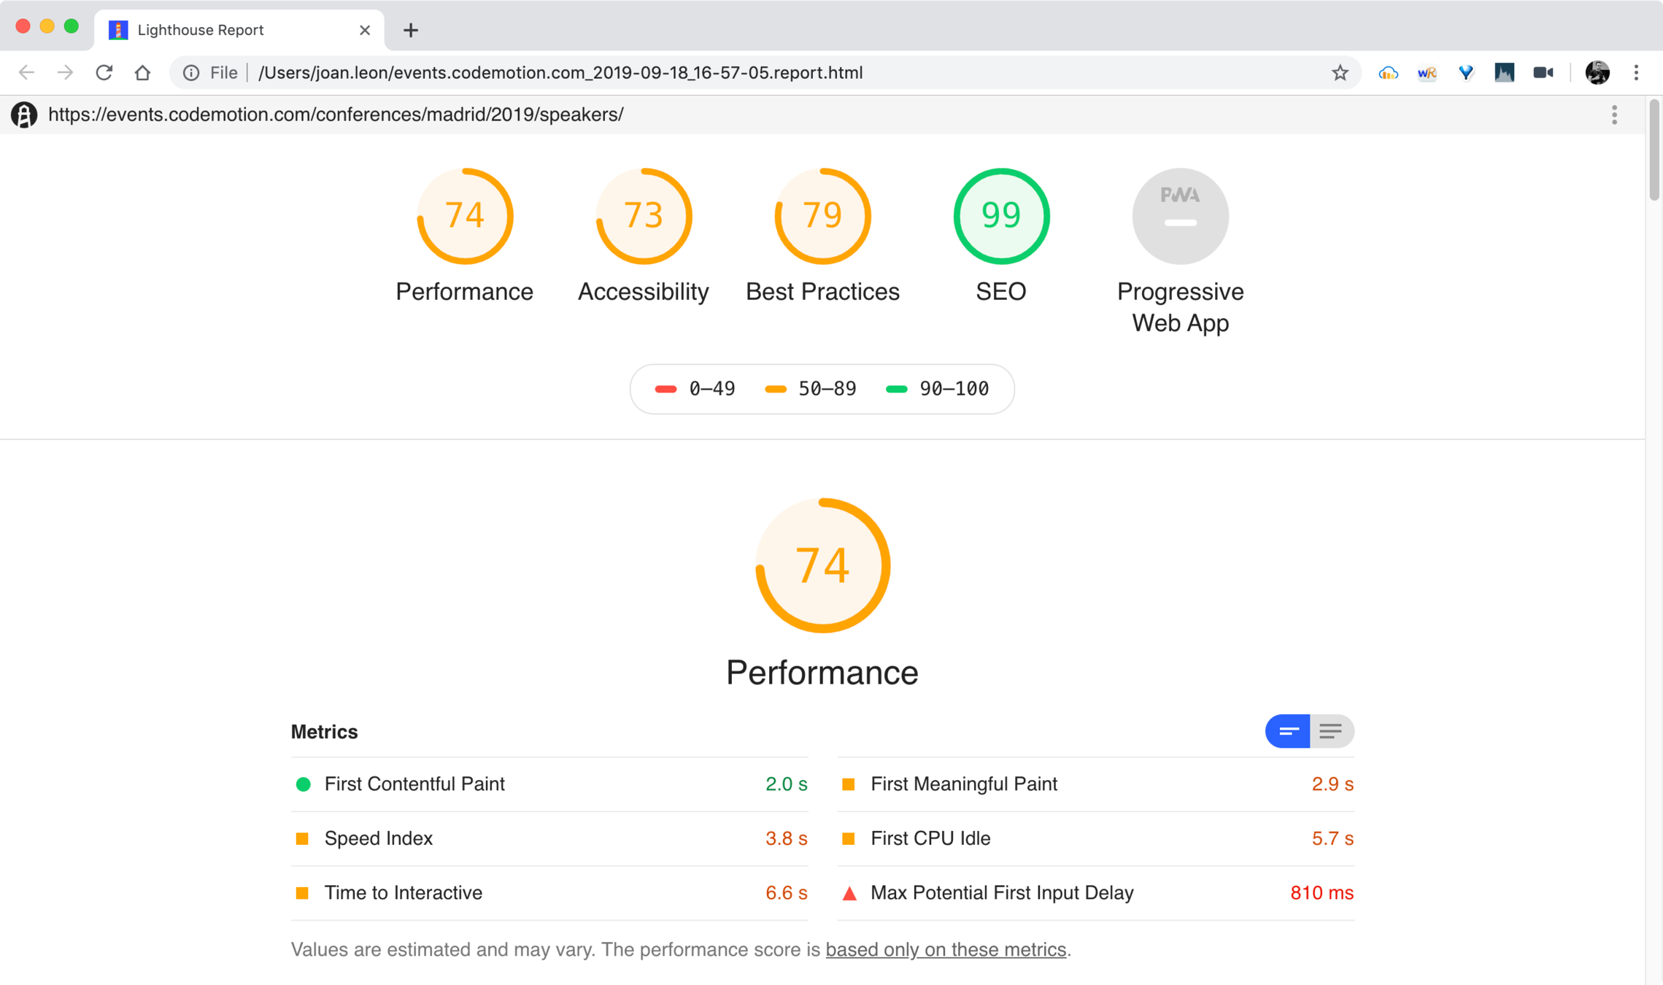Open Chrome's three-dot browser menu
The height and width of the screenshot is (985, 1663).
pyautogui.click(x=1636, y=73)
